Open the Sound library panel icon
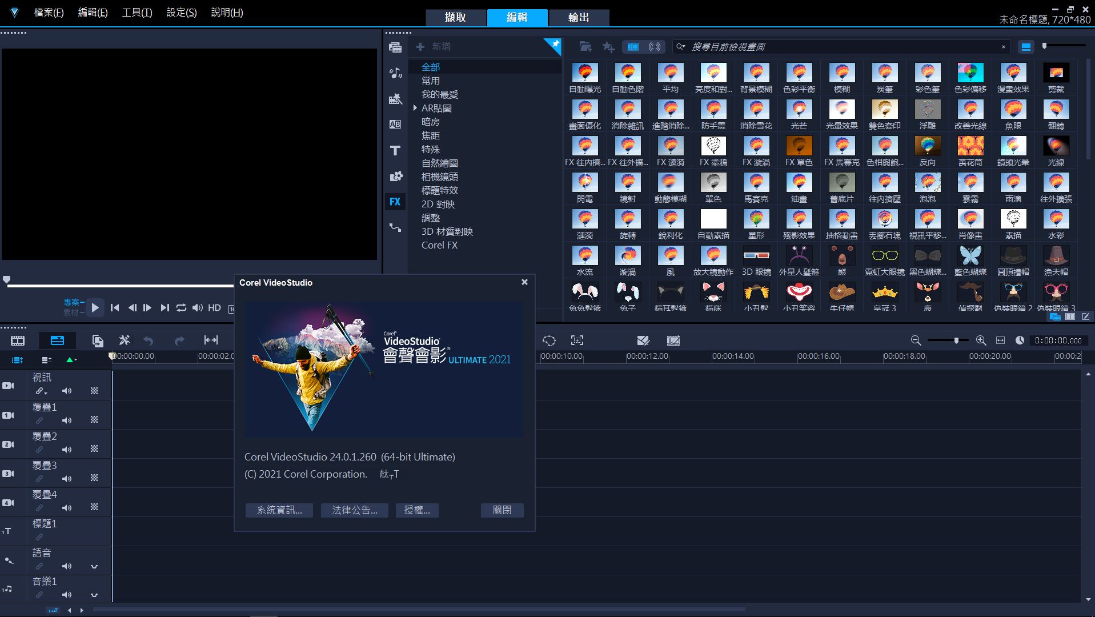The height and width of the screenshot is (617, 1095). (395, 73)
